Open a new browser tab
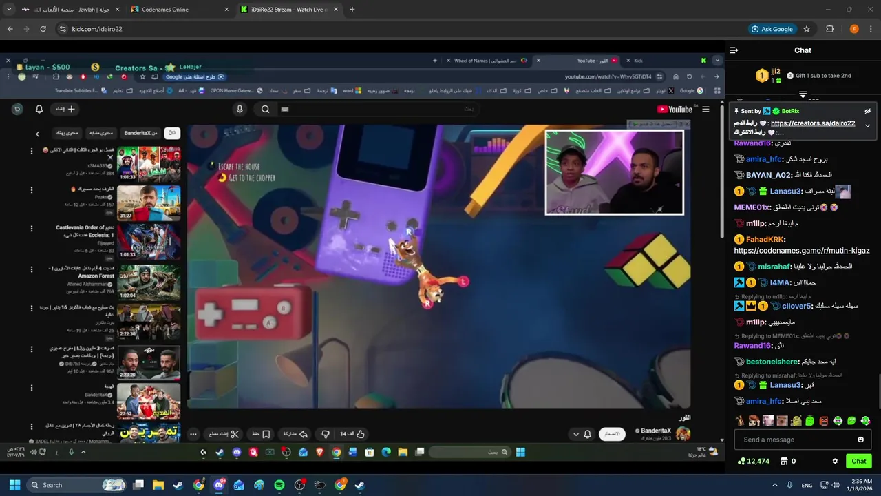881x496 pixels. click(352, 10)
